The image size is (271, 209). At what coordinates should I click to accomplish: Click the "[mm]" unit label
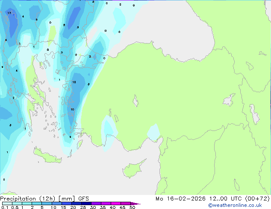coord(67,199)
